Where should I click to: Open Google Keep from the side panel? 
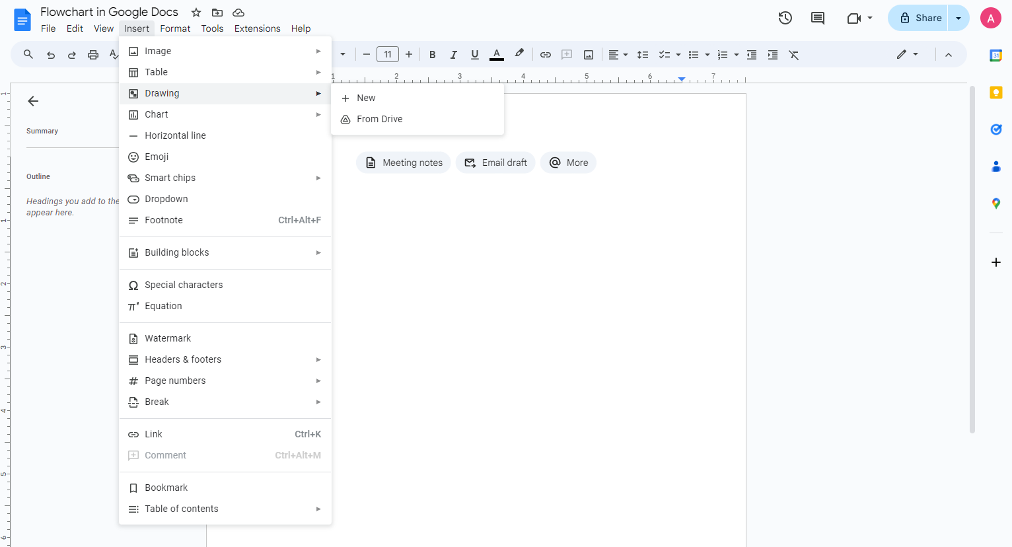996,92
